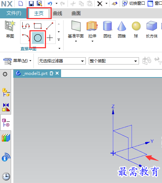Image resolution: width=162 pixels, height=183 pixels.
Task: Open the History clock sidebar icon
Action: click(x=6, y=177)
